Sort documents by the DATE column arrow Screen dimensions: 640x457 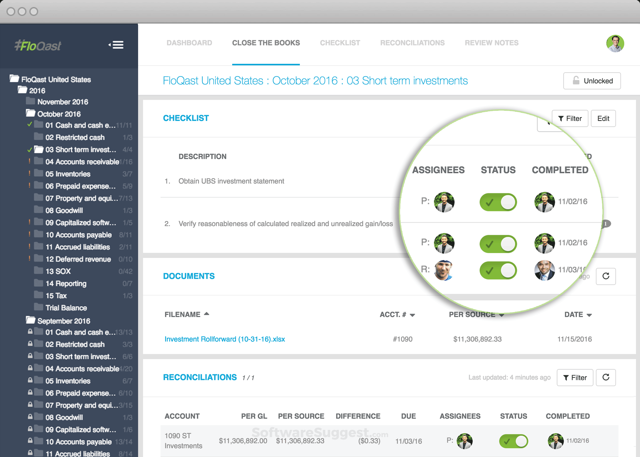589,315
